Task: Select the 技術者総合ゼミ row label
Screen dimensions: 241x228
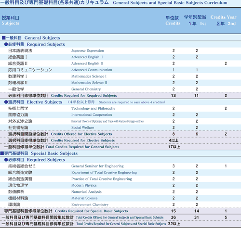Action: [x=22, y=166]
